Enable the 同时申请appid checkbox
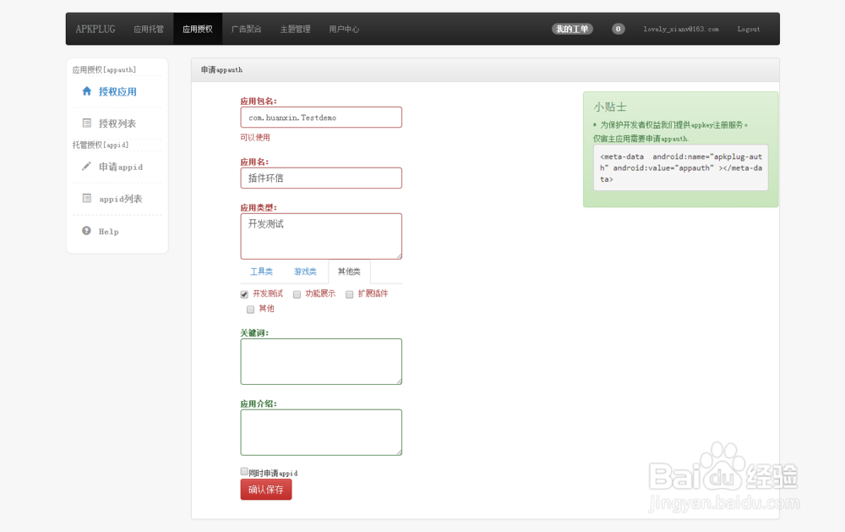The height and width of the screenshot is (532, 845). tap(244, 472)
